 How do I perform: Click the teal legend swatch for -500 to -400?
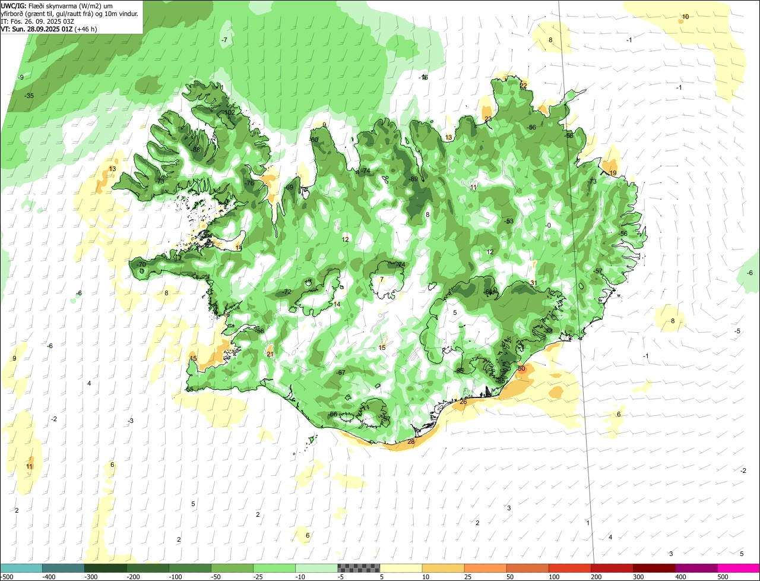(21, 568)
